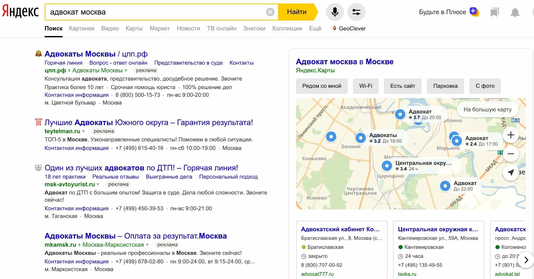Expand the Ещё menu
The image size is (534, 279).
point(315,28)
